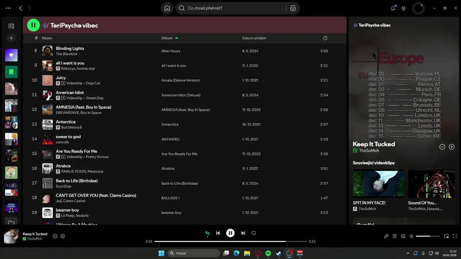
Task: Sort by Název column header
Action: click(x=47, y=38)
